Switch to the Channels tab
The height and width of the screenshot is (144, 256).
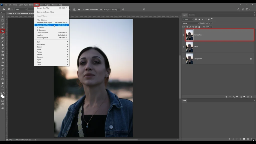click(x=192, y=15)
